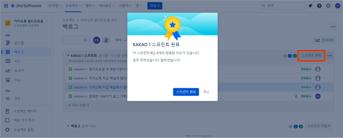
Task: Focus the backlog search box
Action: (x=76, y=40)
